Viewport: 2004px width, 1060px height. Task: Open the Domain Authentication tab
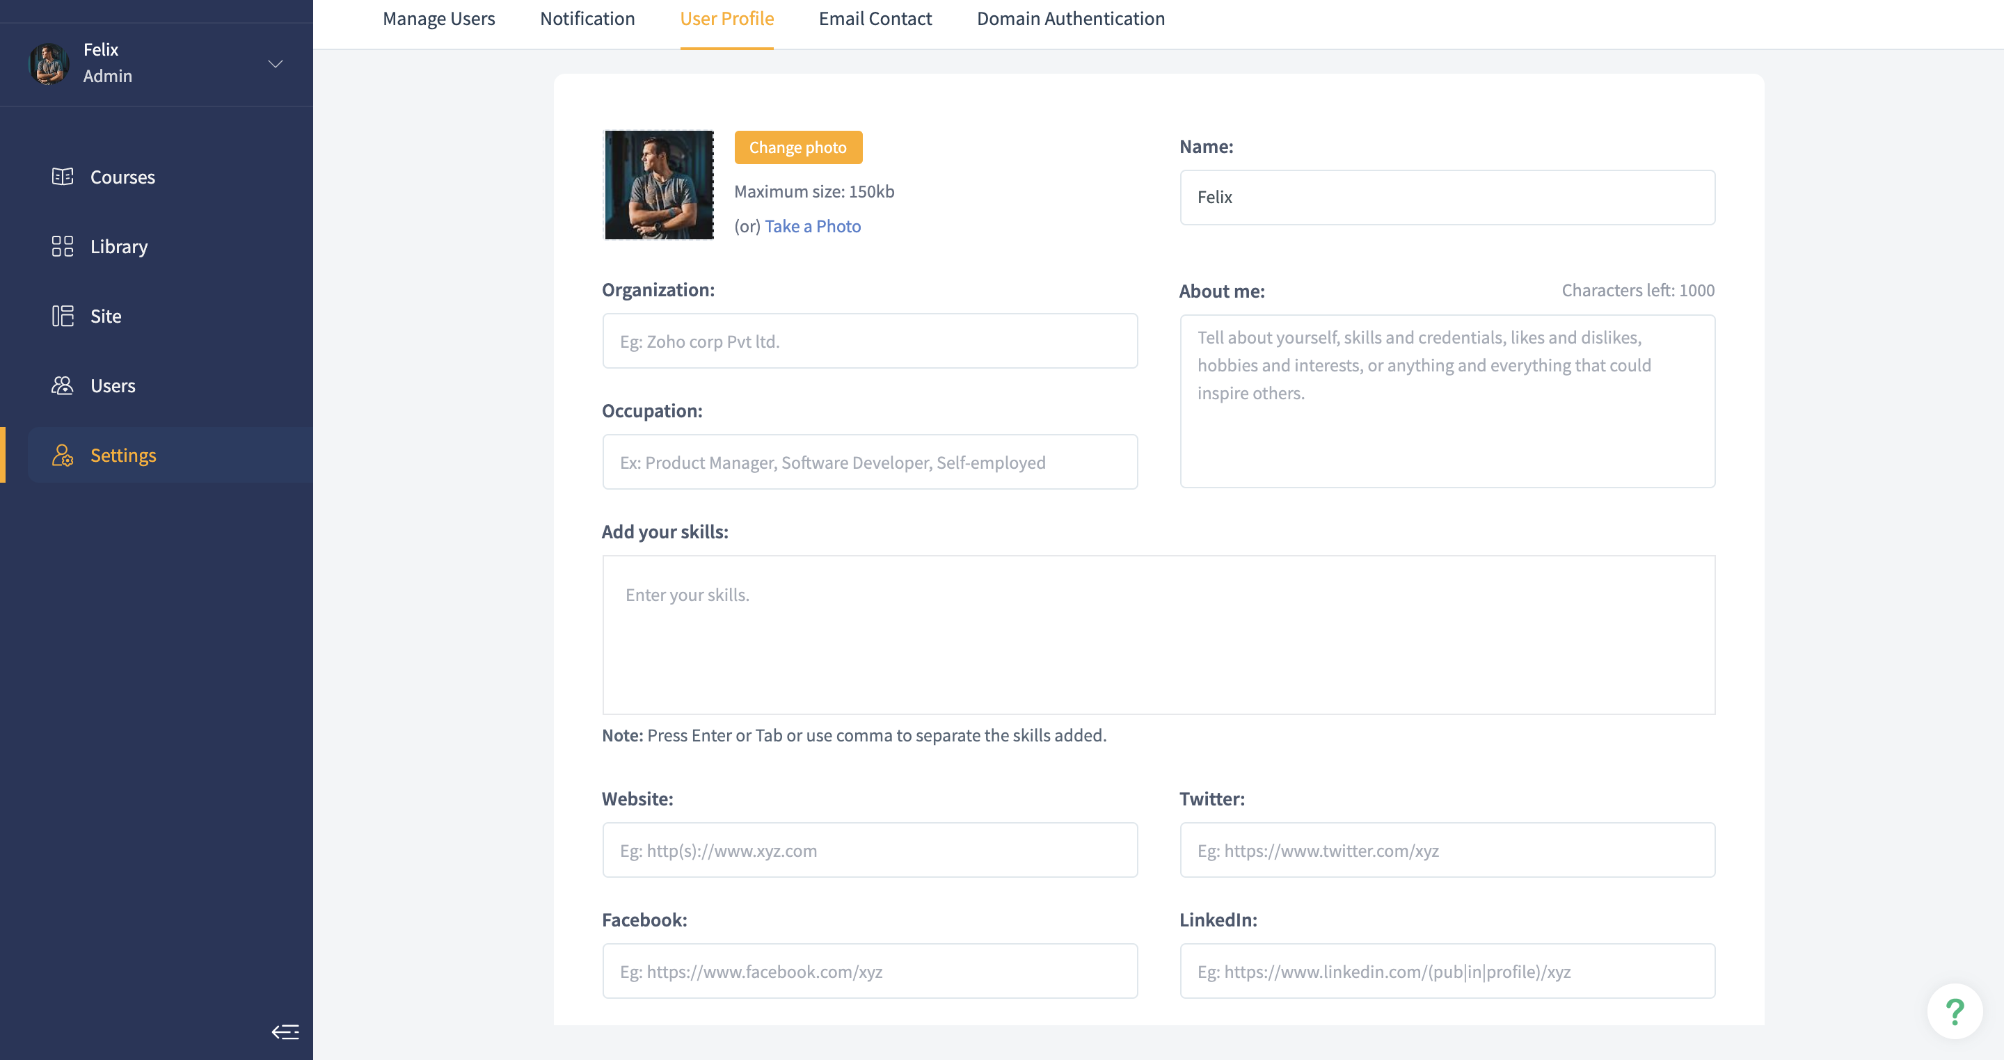1070,19
